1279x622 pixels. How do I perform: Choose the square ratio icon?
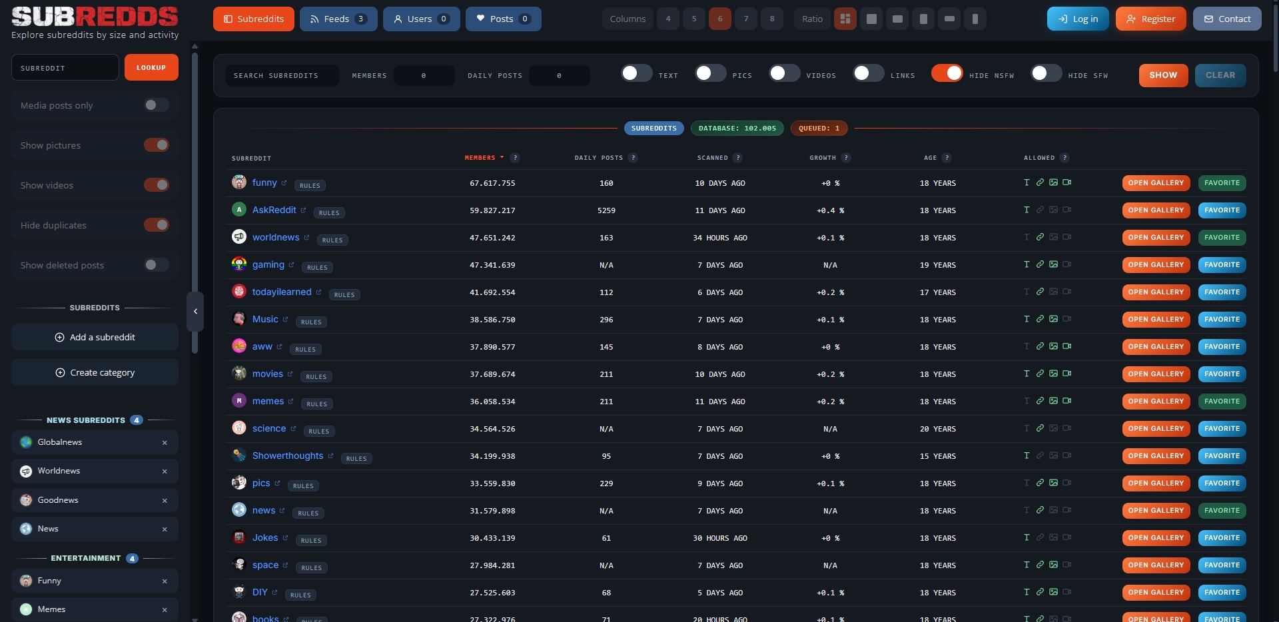[x=871, y=19]
